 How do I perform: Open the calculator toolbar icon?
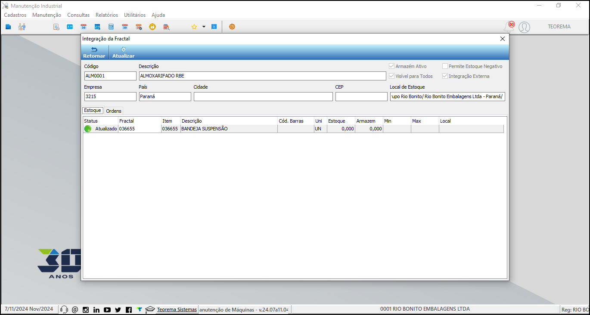click(x=111, y=27)
